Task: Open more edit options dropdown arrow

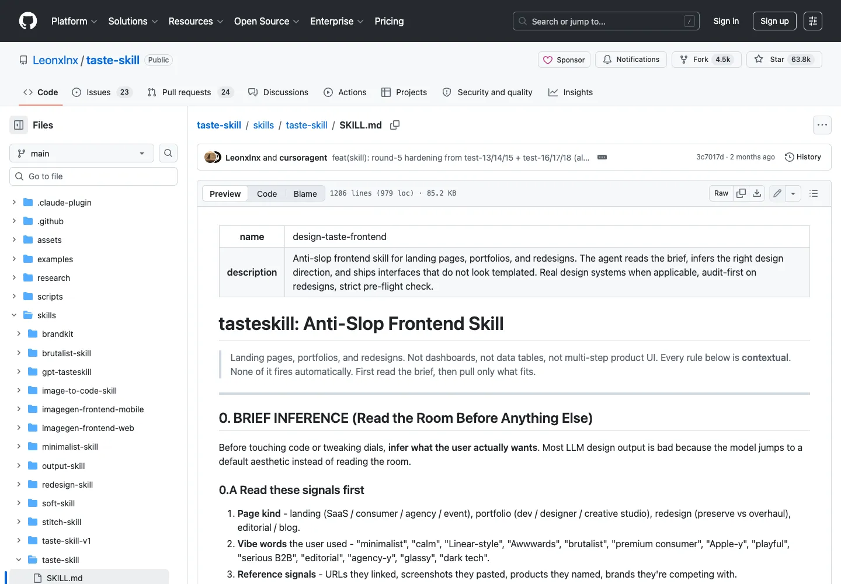Action: pyautogui.click(x=793, y=193)
